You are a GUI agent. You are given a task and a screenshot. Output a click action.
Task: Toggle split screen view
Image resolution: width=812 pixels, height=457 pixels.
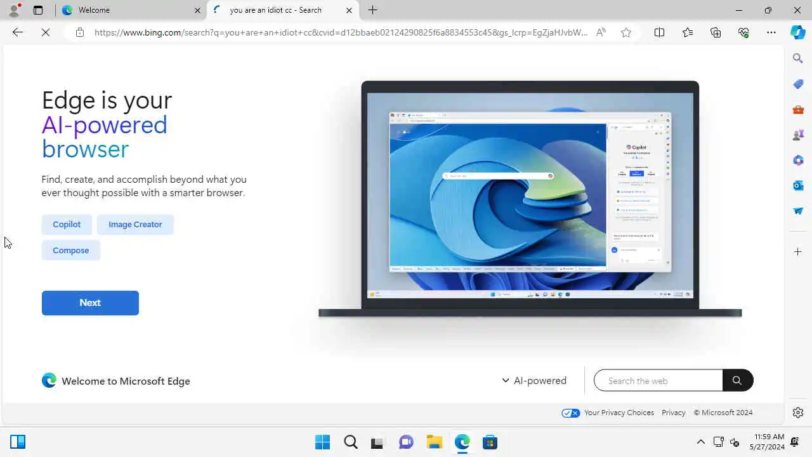click(x=659, y=32)
